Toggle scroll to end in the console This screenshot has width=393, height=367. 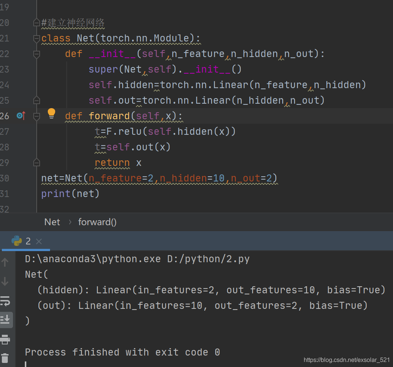coord(5,320)
